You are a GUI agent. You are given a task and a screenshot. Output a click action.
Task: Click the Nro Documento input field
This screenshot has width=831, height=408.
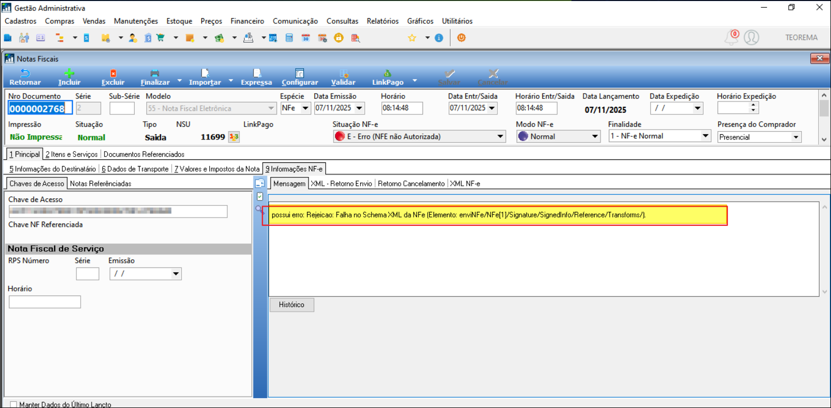click(x=40, y=108)
